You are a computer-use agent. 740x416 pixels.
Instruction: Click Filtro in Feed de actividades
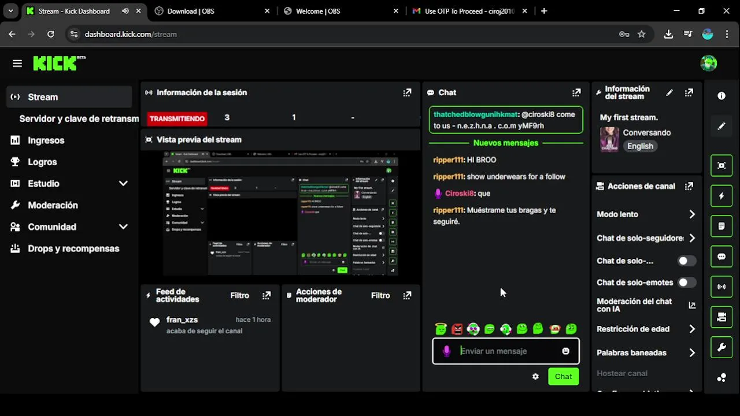[239, 295]
